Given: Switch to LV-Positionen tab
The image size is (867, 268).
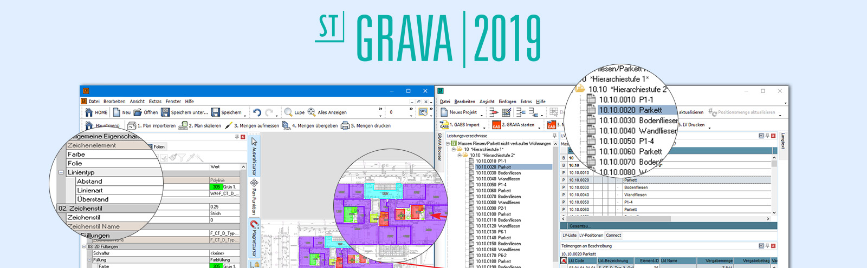Looking at the screenshot, I should [x=591, y=235].
